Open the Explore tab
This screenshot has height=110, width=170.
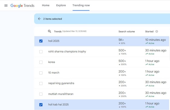[61, 5]
